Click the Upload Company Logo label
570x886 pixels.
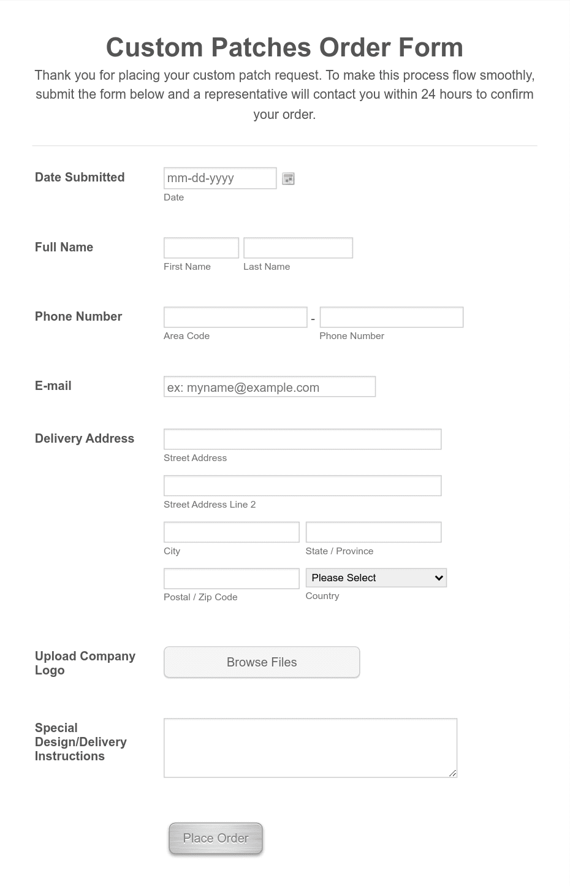85,663
